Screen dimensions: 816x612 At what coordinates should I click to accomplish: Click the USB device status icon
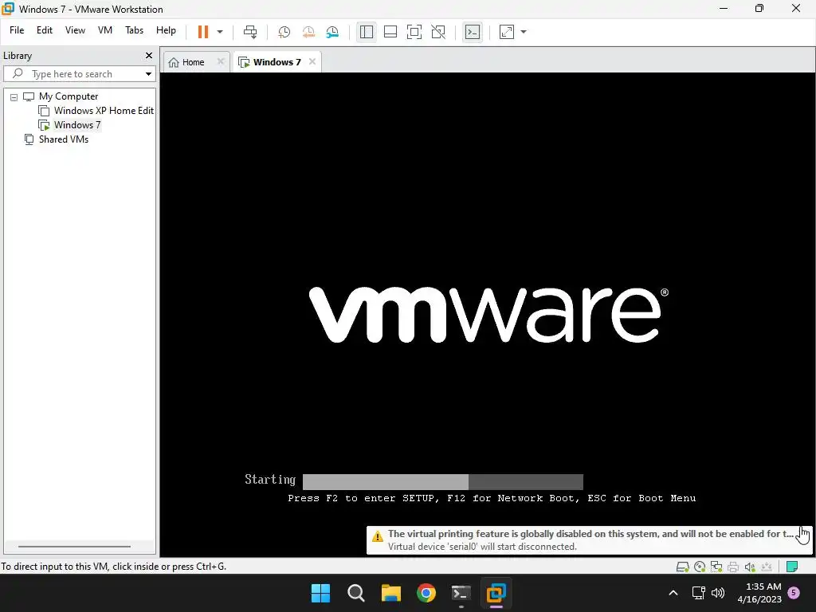click(767, 567)
